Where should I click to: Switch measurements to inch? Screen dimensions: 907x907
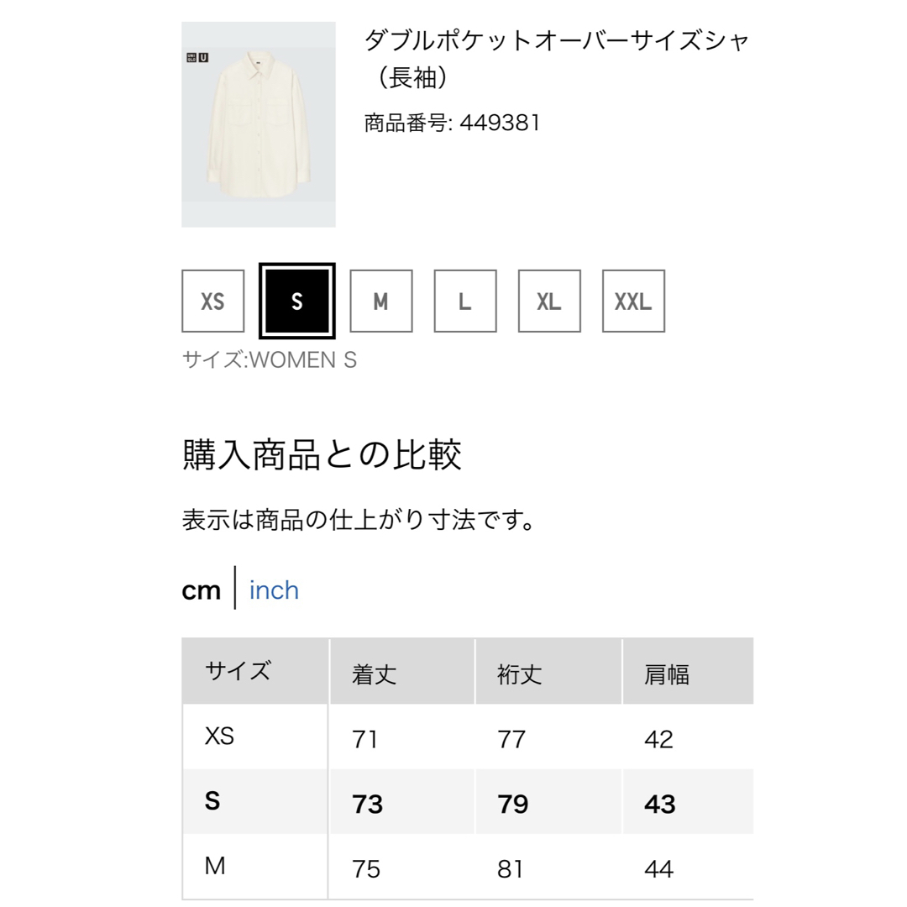274,590
